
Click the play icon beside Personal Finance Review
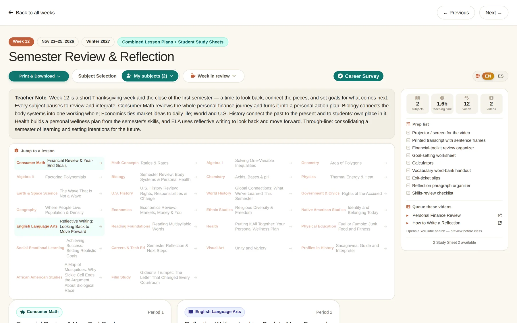point(407,216)
